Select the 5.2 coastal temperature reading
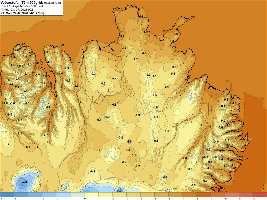 (x=122, y=36)
